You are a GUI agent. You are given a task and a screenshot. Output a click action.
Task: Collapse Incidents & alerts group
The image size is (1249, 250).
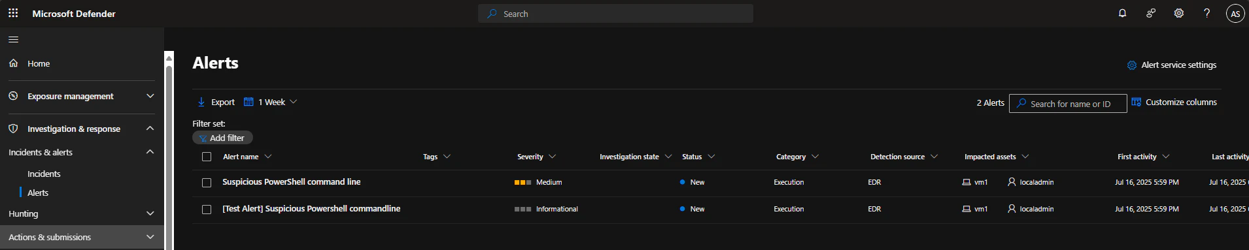pyautogui.click(x=150, y=152)
